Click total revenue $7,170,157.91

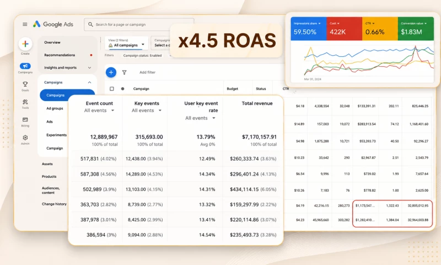[x=259, y=137]
